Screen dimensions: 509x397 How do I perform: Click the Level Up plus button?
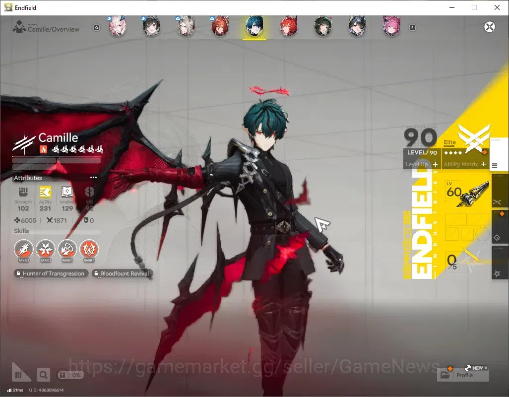pos(435,164)
